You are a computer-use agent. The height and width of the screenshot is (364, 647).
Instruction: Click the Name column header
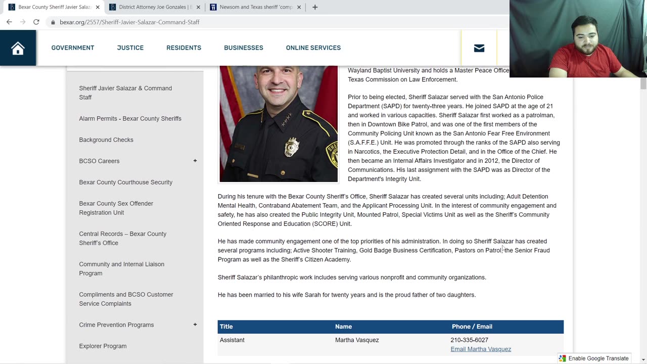pos(343,327)
